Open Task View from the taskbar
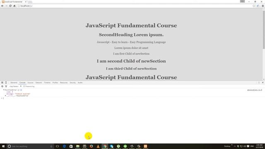The image size is (265, 149). [58, 146]
